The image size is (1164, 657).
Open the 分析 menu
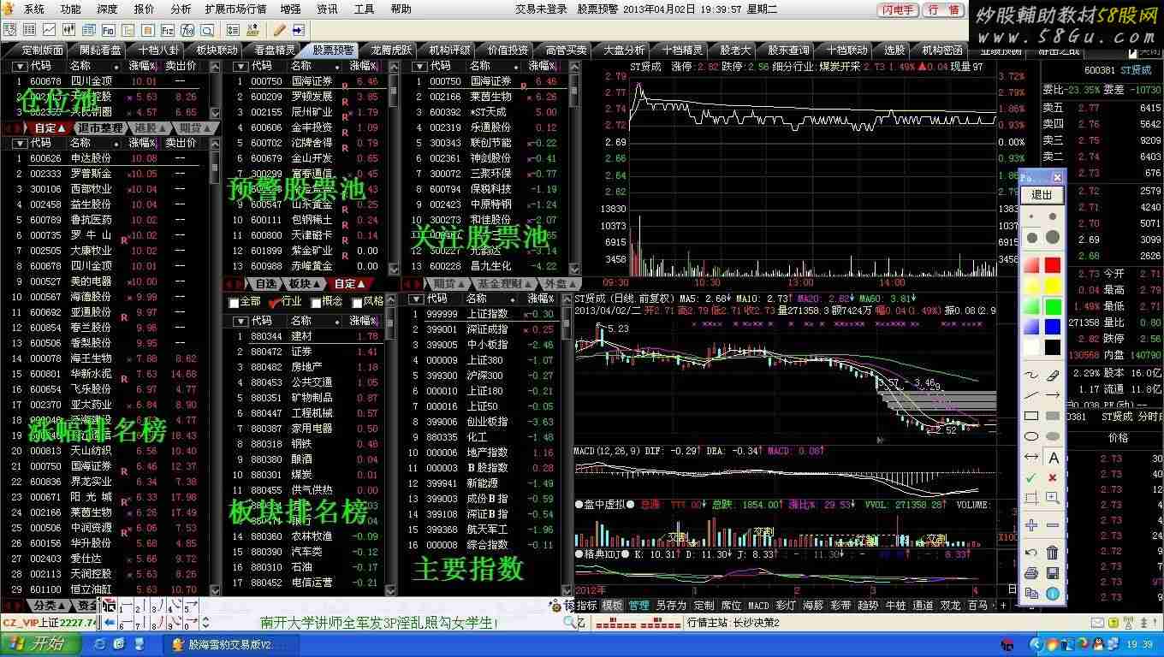[181, 9]
